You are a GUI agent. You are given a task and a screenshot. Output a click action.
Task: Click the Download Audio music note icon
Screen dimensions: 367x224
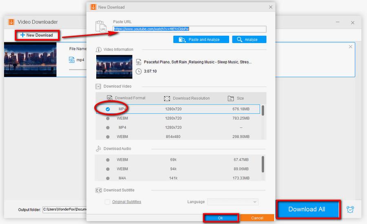[x=98, y=149]
